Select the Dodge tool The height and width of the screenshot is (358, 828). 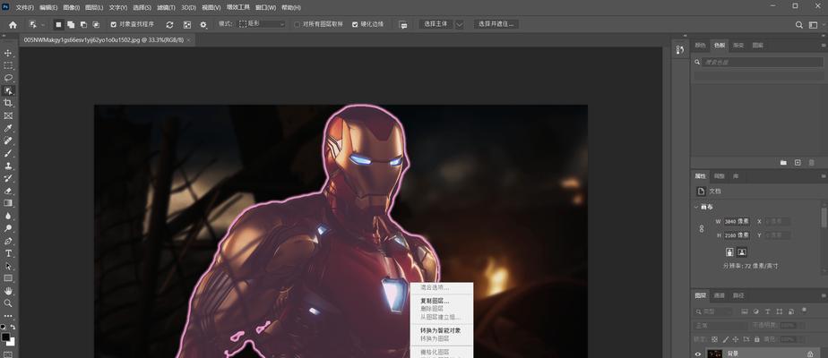pyautogui.click(x=8, y=228)
